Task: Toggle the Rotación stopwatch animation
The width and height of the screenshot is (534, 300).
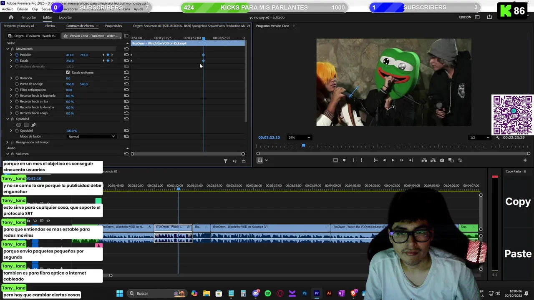Action: click(17, 78)
